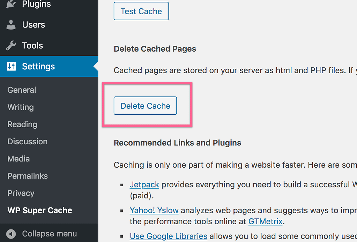This screenshot has height=242, width=357.
Task: Open the Use Google Libraries link
Action: point(168,236)
